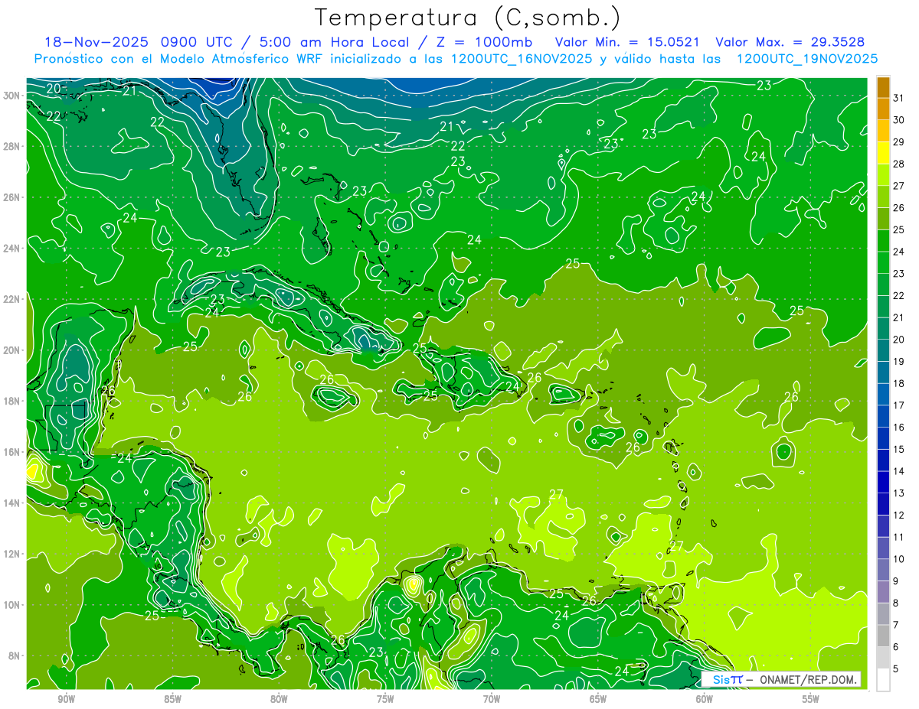The width and height of the screenshot is (919, 709).
Task: Click the '80W' longitude axis label
Action: [x=279, y=699]
